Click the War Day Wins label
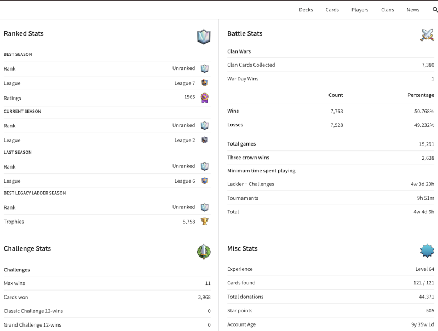This screenshot has height=331, width=438. 243,79
